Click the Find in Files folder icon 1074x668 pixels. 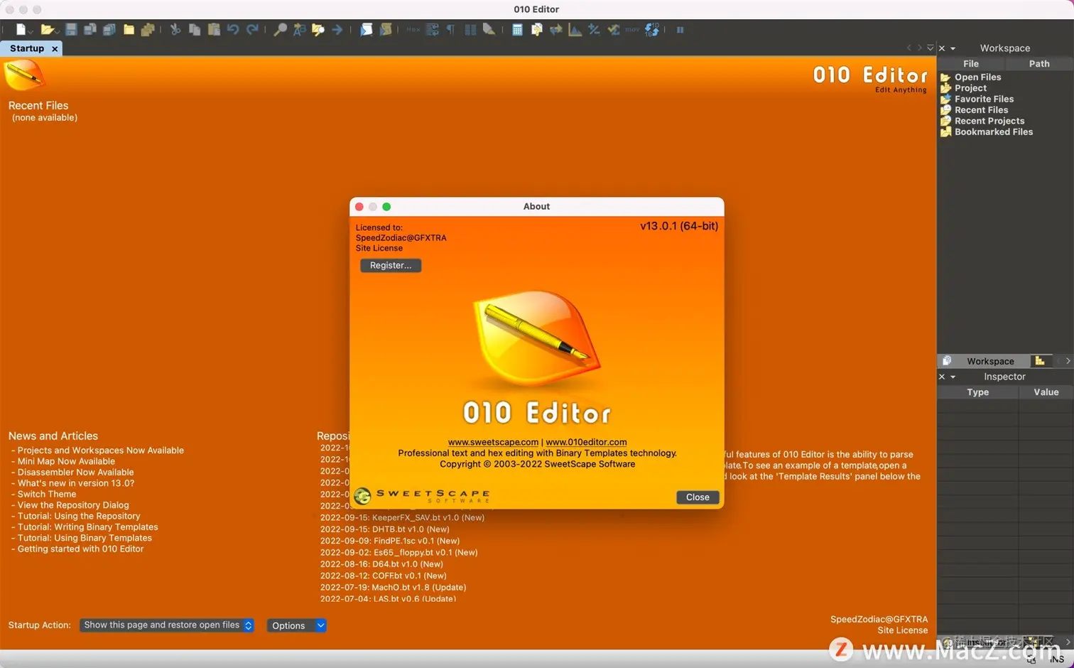318,30
